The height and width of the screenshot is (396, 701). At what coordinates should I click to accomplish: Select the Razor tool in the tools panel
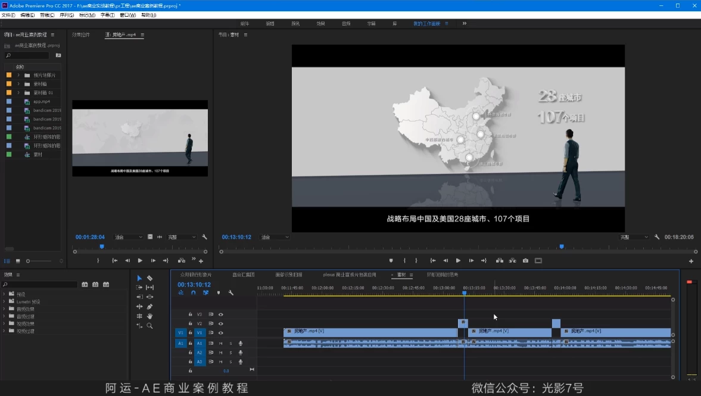tap(149, 278)
